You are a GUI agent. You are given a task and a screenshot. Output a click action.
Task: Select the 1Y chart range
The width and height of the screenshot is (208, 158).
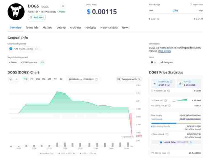coord(55,79)
